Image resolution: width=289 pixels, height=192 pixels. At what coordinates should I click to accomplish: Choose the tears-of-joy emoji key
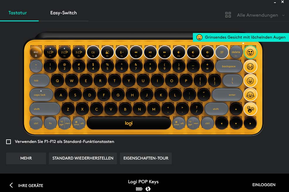250,95
